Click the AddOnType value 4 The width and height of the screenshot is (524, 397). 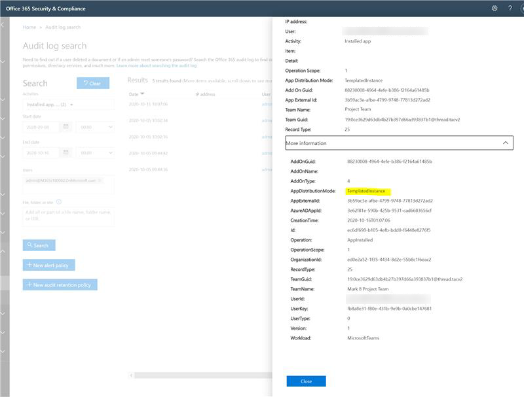click(348, 181)
